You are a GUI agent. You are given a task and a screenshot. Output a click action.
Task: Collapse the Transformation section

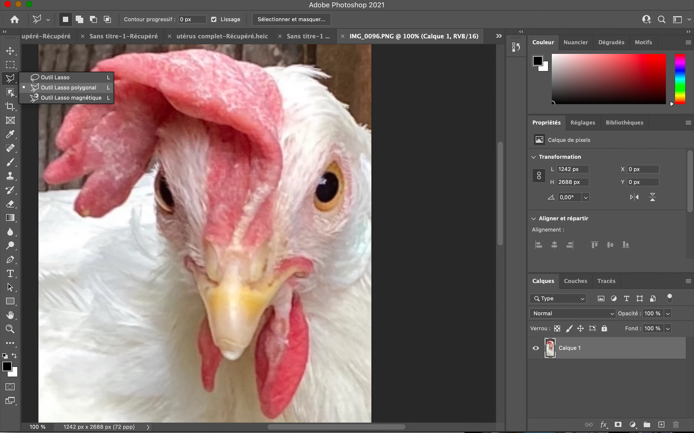tap(534, 157)
